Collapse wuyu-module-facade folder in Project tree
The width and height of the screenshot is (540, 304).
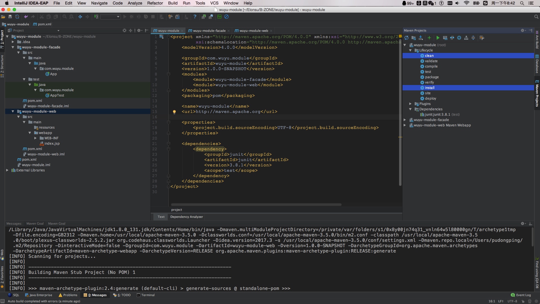(x=13, y=47)
